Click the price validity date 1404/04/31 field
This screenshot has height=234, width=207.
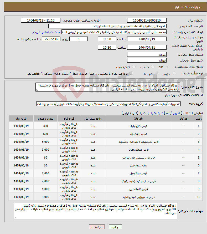[x=147, y=47]
